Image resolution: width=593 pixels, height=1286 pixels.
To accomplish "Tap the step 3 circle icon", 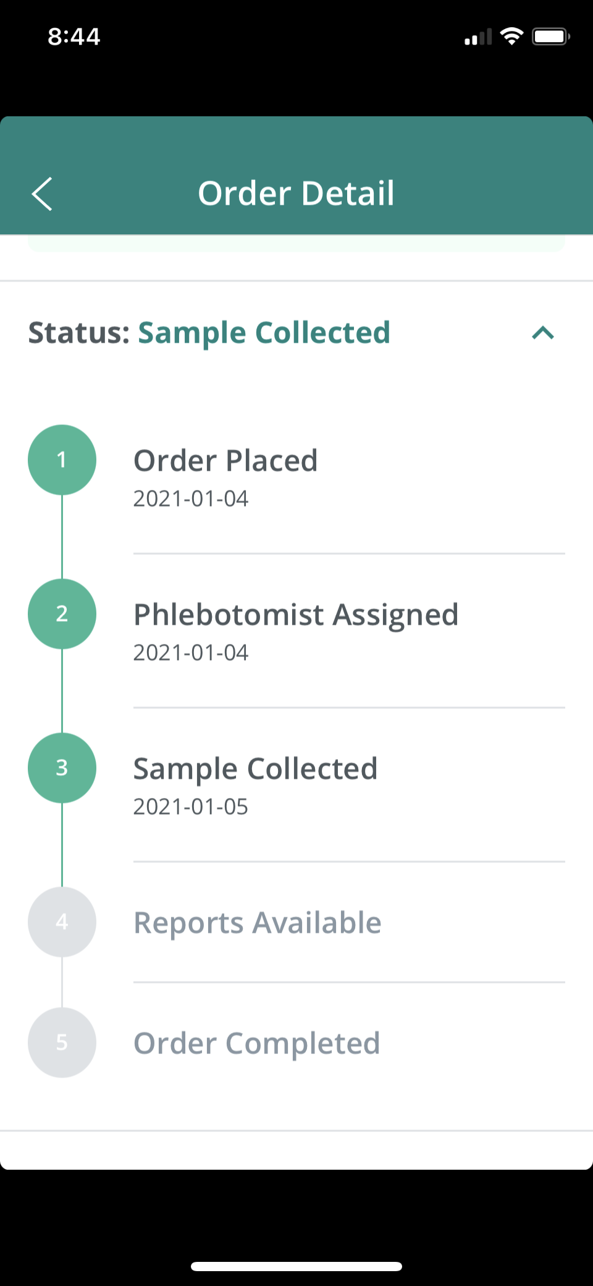I will 62,768.
